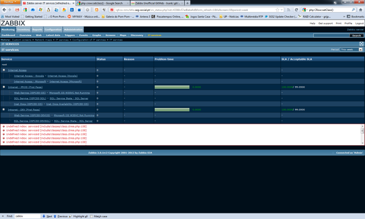Click the gear toolbar icon
Viewport: 365px width, 219px height.
[x=88, y=10]
